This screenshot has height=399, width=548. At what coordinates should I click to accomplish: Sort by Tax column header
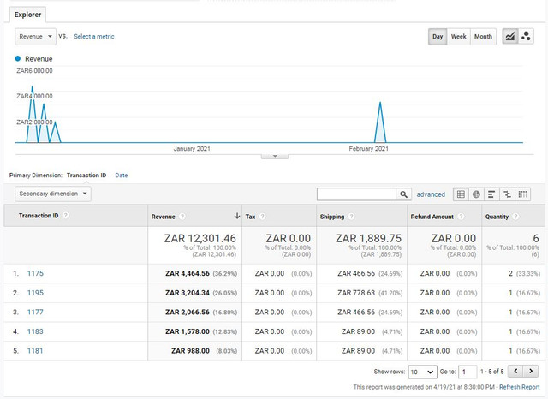pyautogui.click(x=250, y=217)
